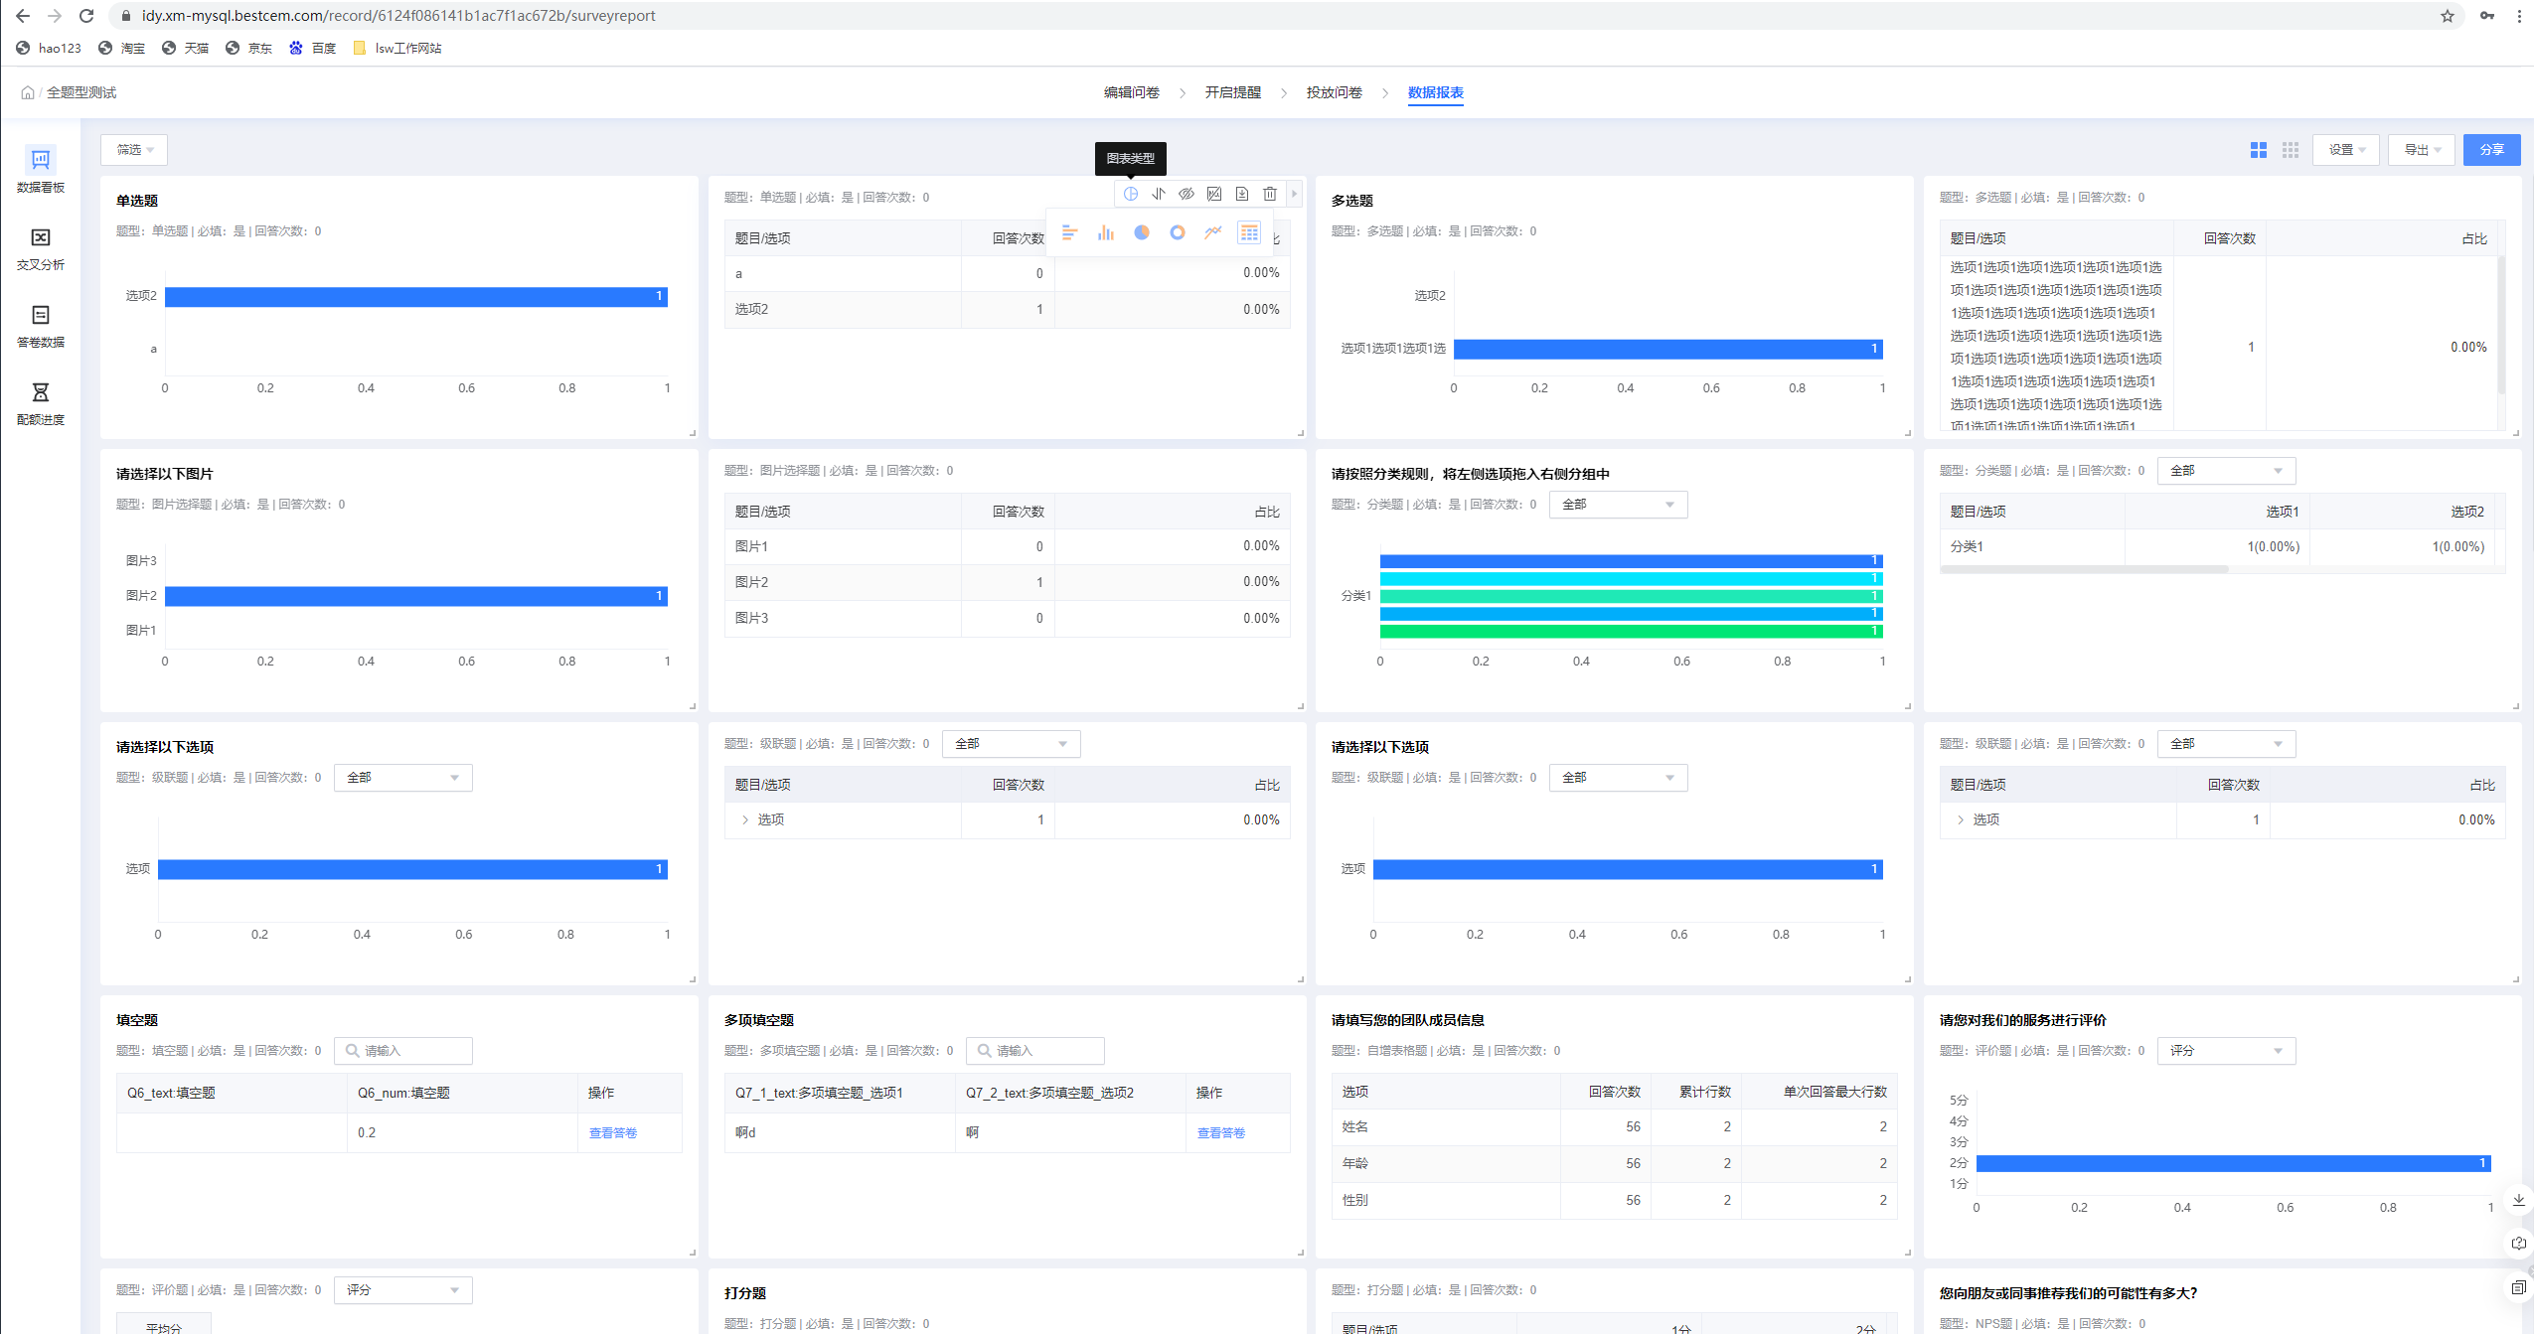Click scrollbar of 多选题 table
2534x1334 pixels.
2500,324
